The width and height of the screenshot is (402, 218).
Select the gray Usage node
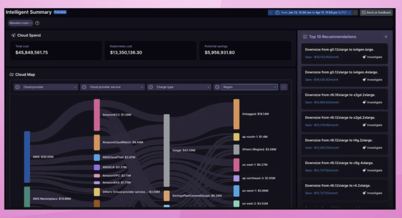(x=167, y=150)
